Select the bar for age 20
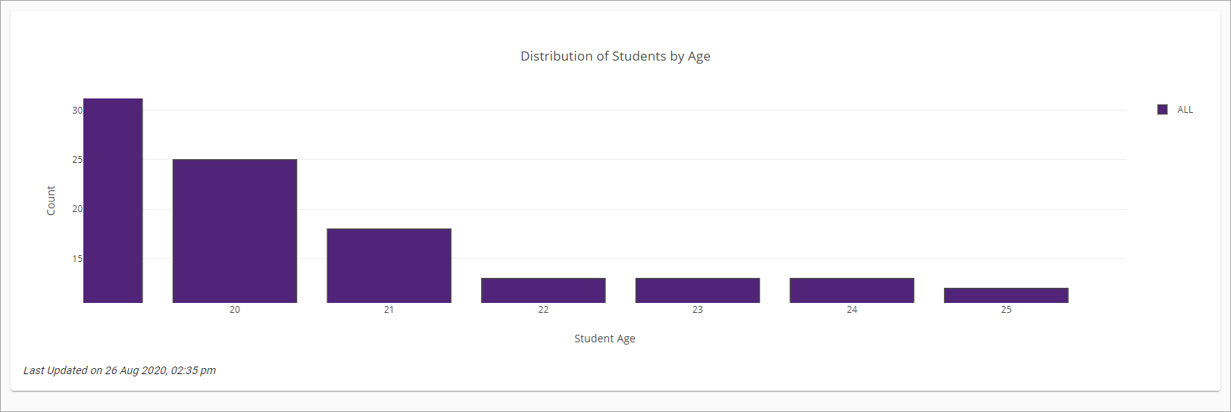The width and height of the screenshot is (1231, 412). click(235, 231)
